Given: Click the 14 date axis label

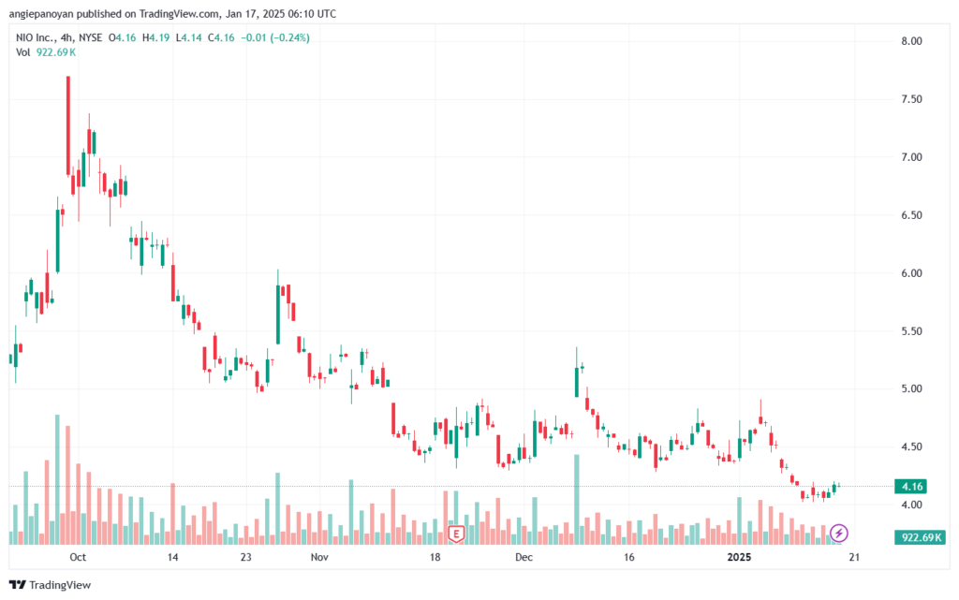Looking at the screenshot, I should click(x=173, y=557).
